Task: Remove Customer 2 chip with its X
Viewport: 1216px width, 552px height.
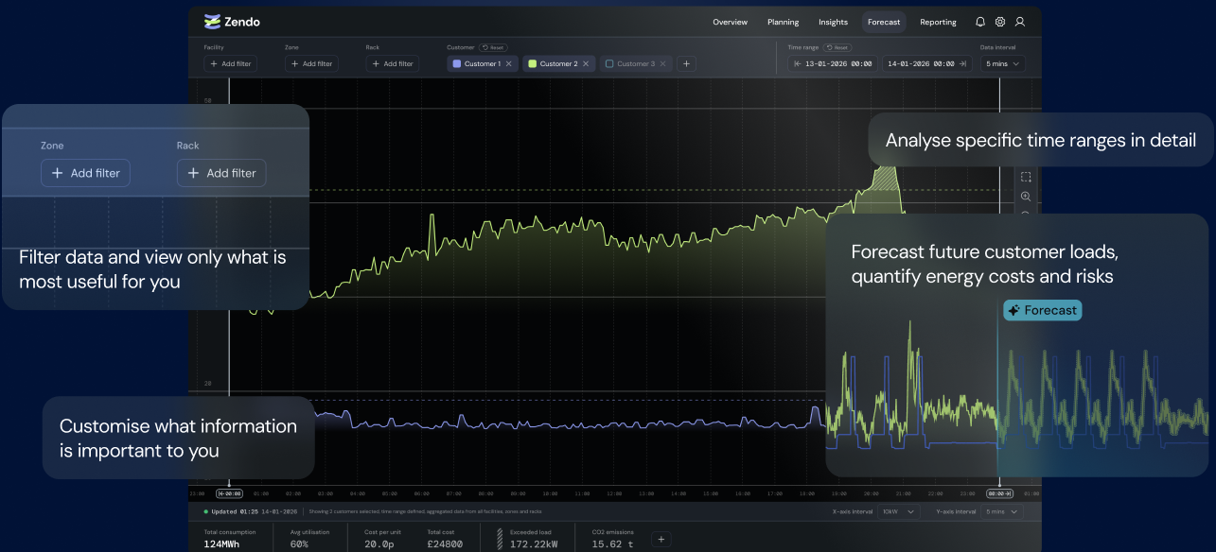Action: pos(586,64)
